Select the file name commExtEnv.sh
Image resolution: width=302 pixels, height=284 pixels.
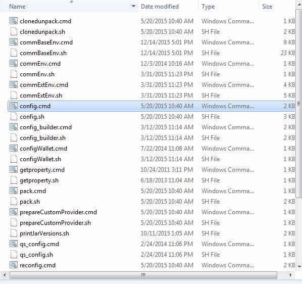pos(41,95)
